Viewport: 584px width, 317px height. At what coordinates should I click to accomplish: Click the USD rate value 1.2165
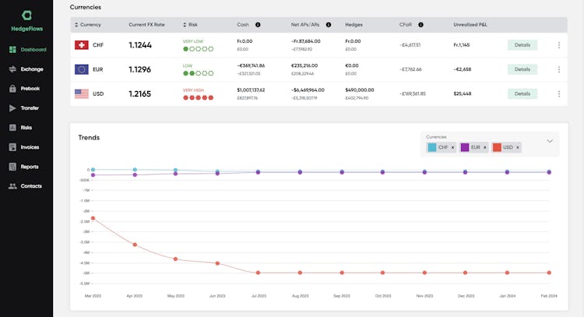point(140,94)
